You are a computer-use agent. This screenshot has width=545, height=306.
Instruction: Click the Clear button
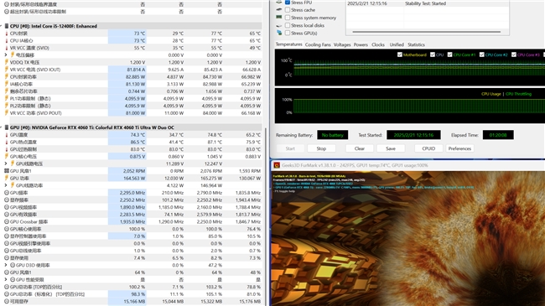[x=360, y=148]
